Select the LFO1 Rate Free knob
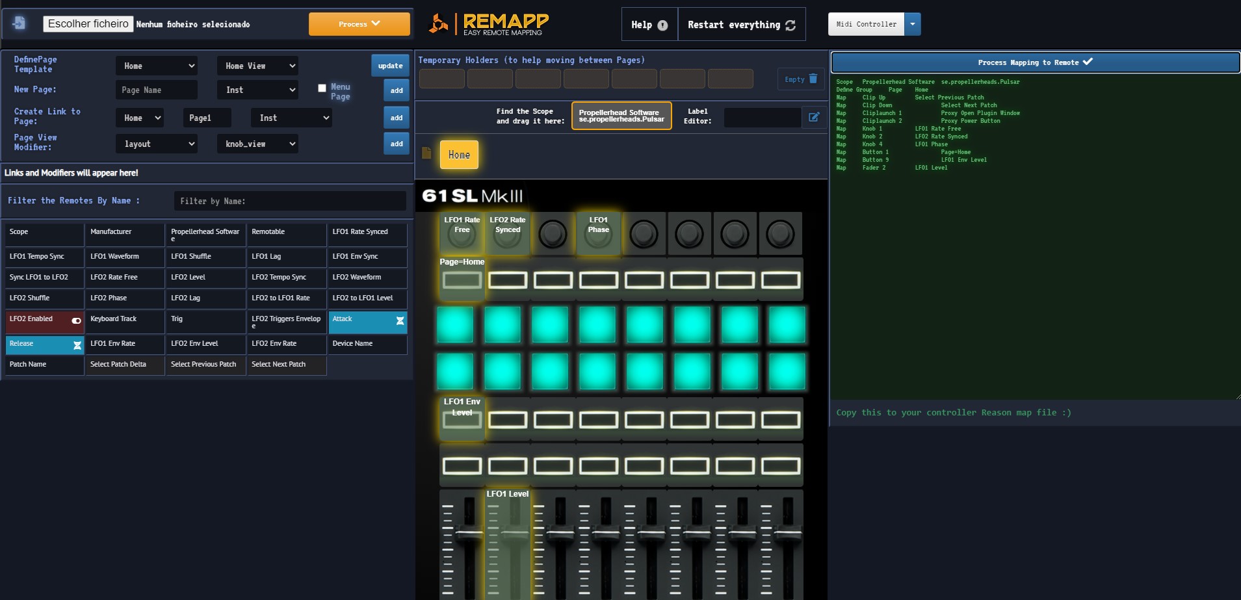Image resolution: width=1241 pixels, height=600 pixels. tap(462, 233)
